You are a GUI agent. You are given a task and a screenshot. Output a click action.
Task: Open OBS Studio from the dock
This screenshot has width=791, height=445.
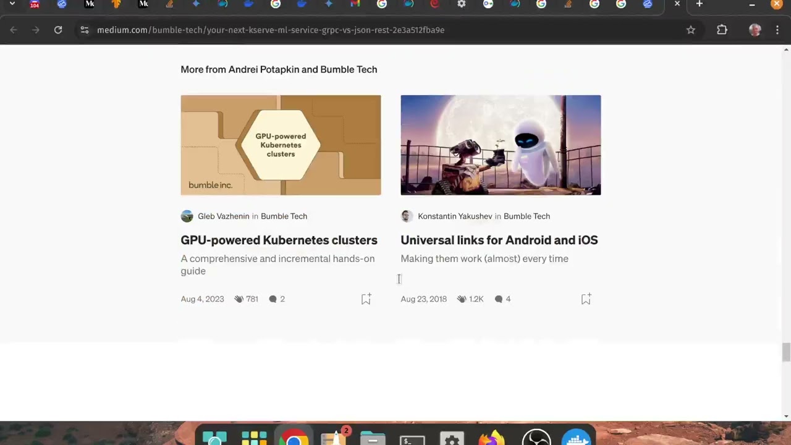tap(536, 438)
